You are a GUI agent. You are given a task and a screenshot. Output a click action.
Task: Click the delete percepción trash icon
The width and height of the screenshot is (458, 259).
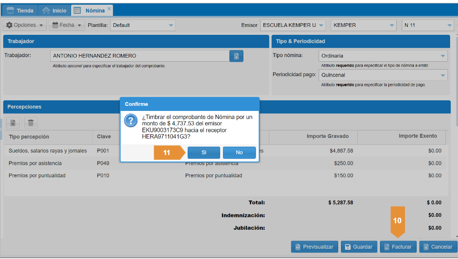tap(31, 123)
